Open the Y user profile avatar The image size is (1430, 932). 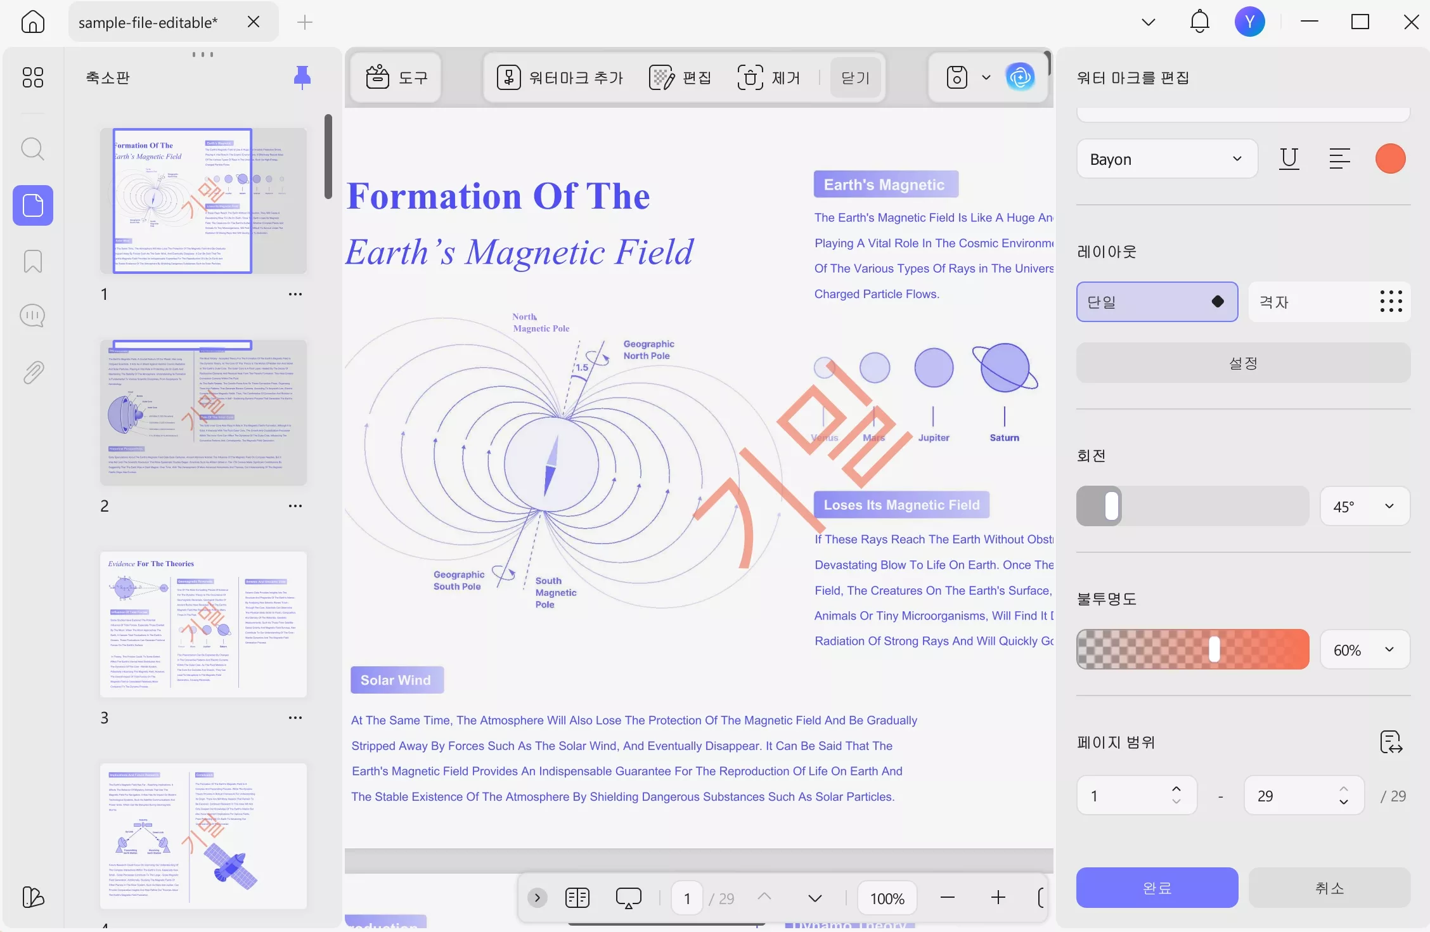[1249, 22]
